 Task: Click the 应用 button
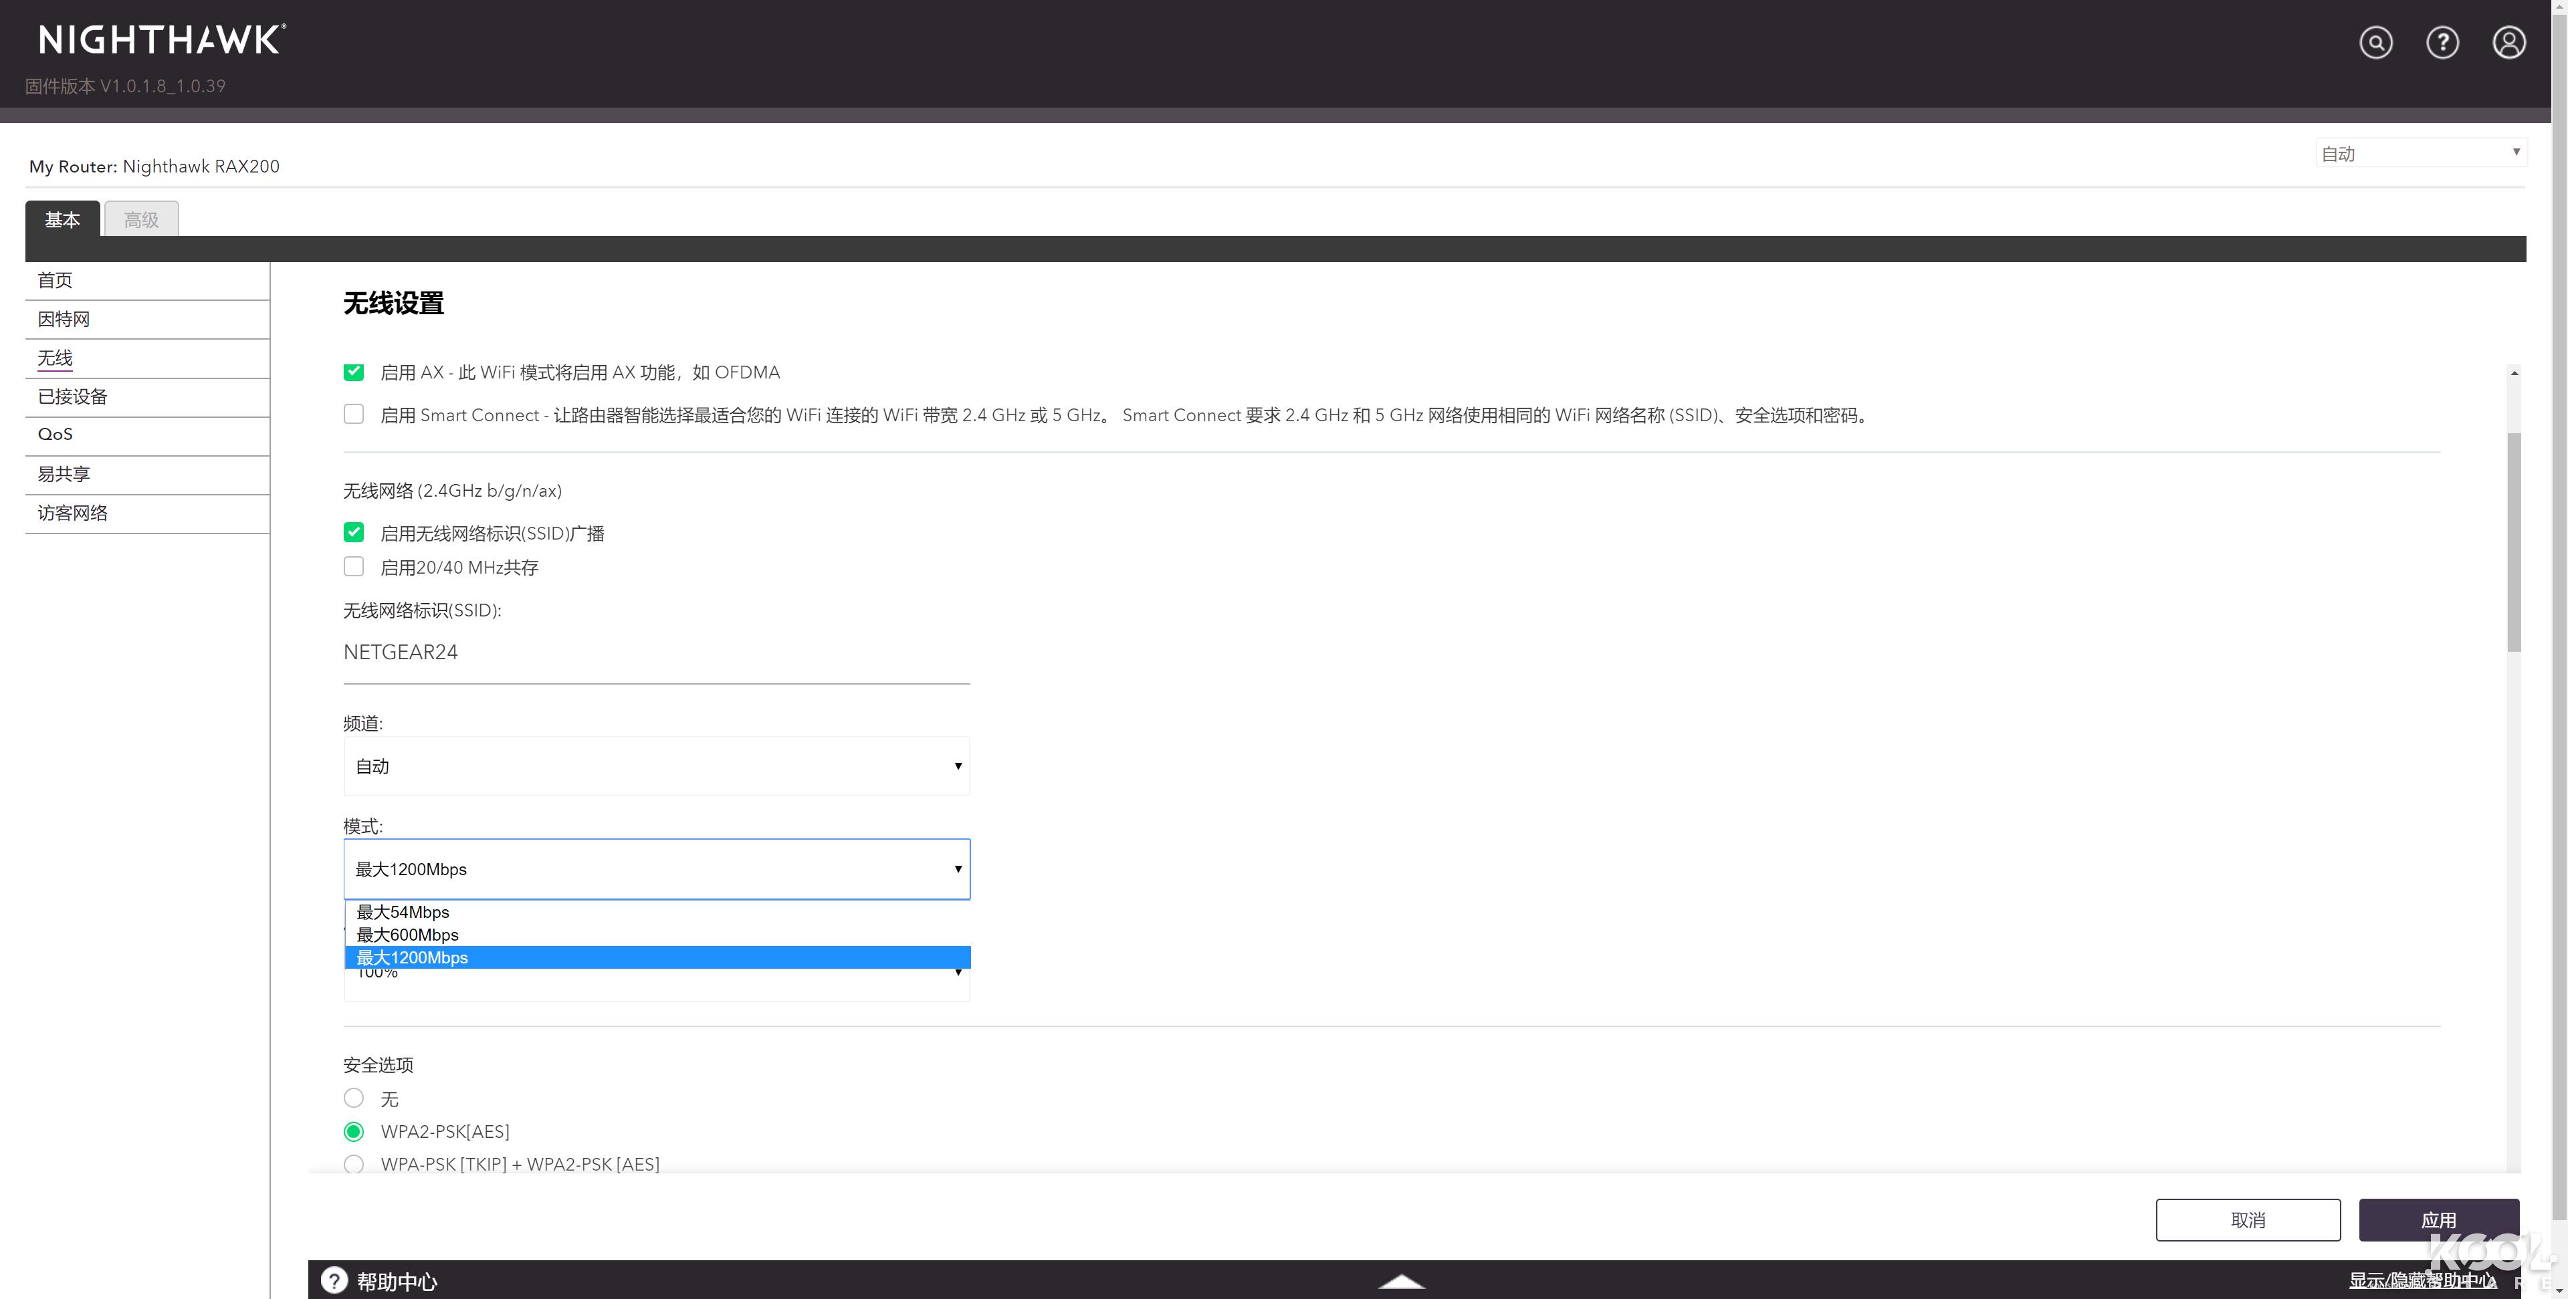point(2438,1218)
